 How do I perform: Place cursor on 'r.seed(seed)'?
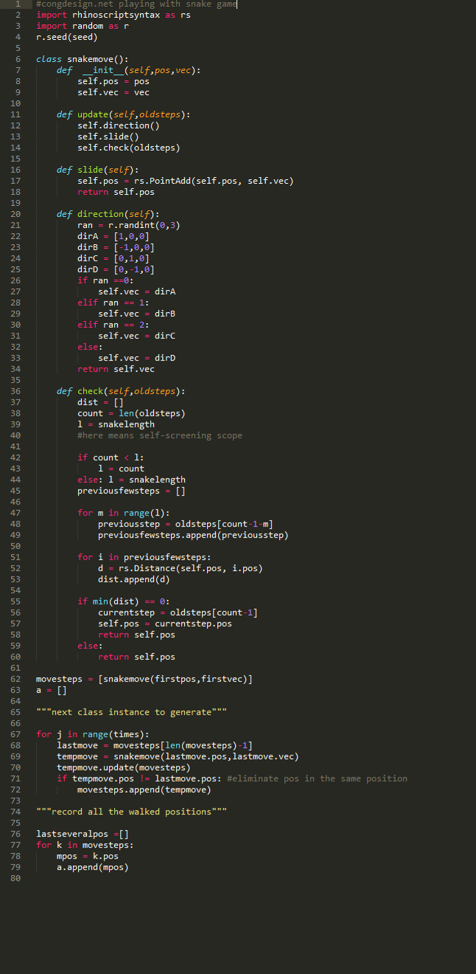tap(67, 37)
